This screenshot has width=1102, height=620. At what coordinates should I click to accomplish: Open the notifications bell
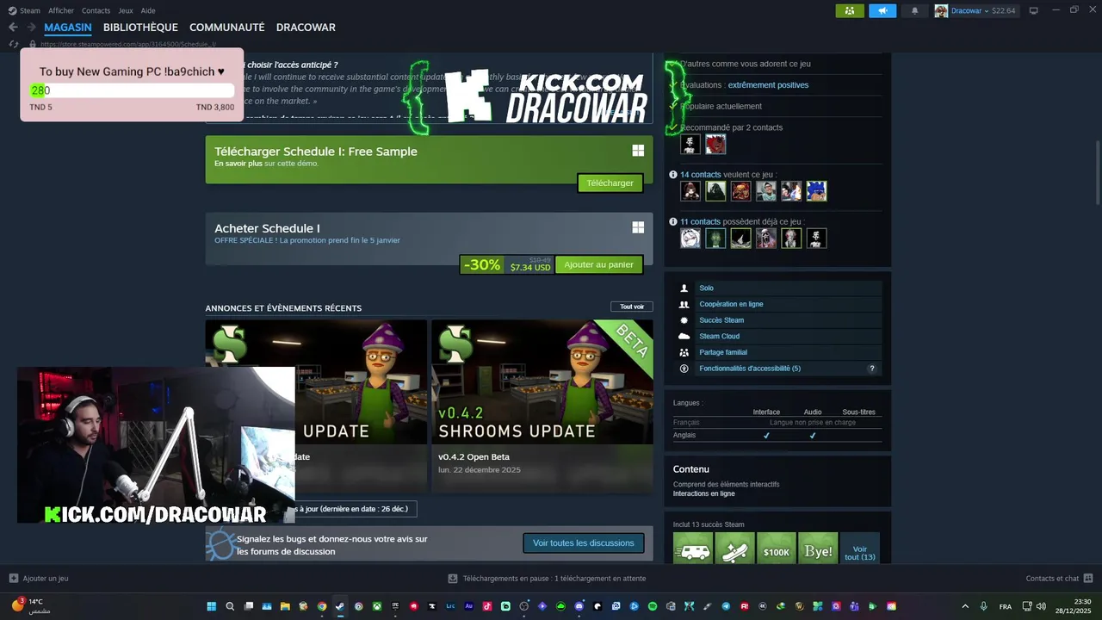pos(914,10)
